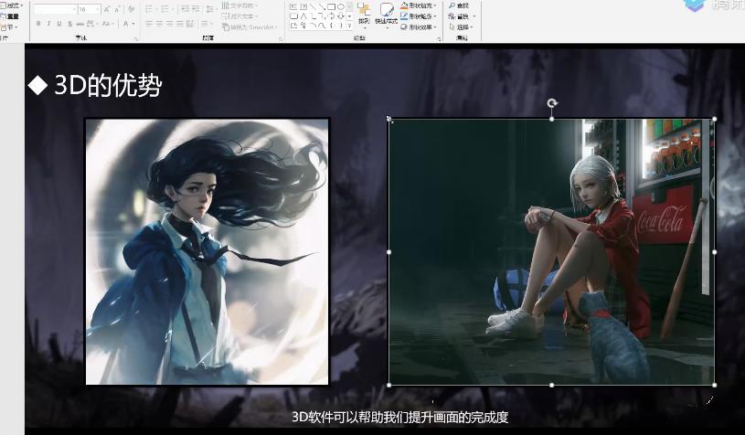Align paragraph text to the right

pyautogui.click(x=170, y=23)
